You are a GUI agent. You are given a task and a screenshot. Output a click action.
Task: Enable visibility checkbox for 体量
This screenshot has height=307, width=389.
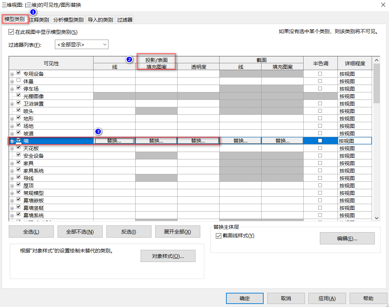click(18, 80)
